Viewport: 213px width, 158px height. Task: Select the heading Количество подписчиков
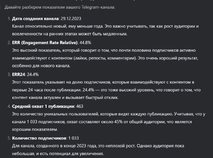tap(39, 138)
